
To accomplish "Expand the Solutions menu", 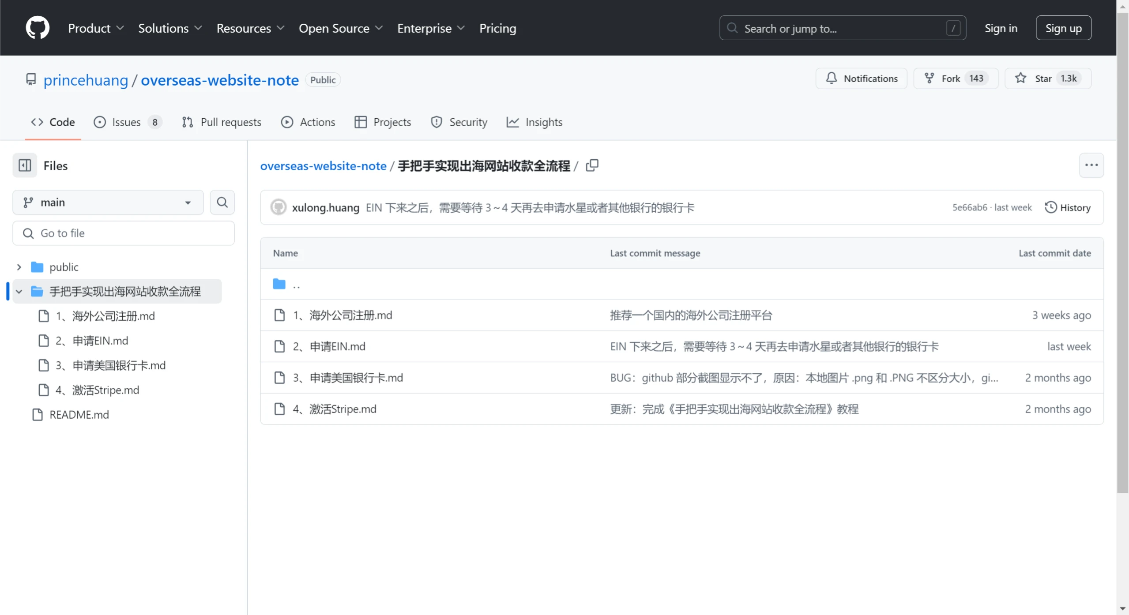I will coord(170,28).
